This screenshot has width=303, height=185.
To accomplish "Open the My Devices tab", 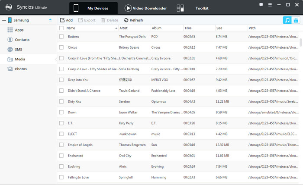I will click(x=93, y=8).
